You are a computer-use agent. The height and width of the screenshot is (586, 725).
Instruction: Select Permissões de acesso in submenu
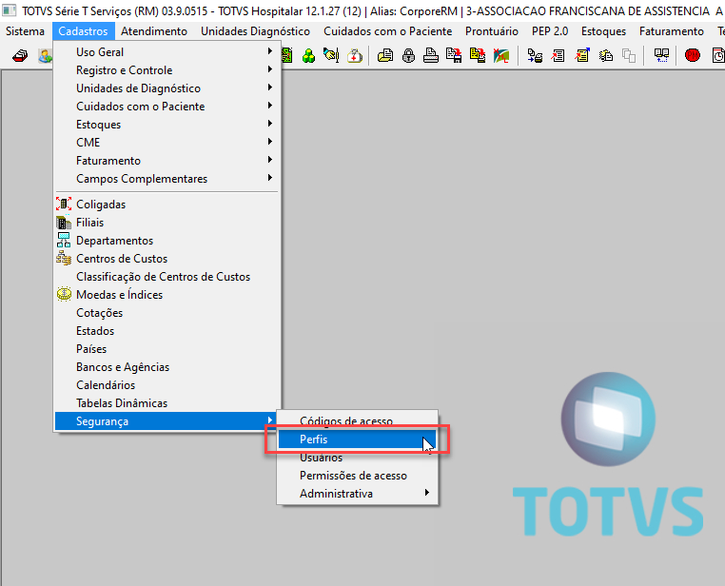(358, 476)
